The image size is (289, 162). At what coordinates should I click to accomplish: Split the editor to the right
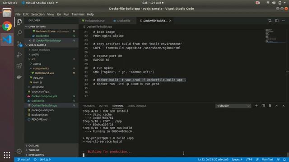click(277, 21)
